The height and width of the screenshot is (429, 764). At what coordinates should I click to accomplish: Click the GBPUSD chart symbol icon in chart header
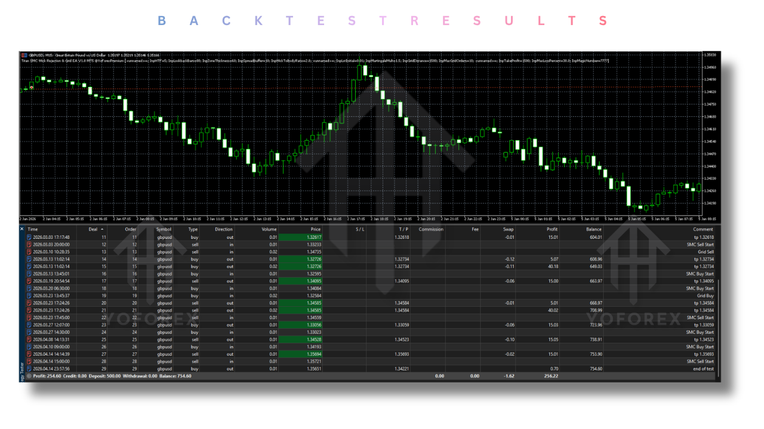click(x=23, y=55)
